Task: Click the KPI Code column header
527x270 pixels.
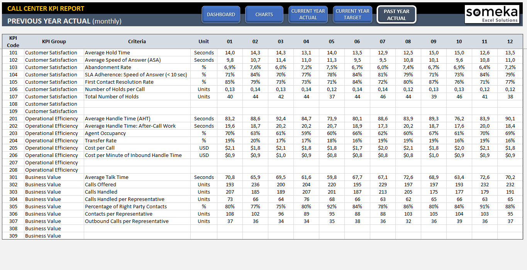Action: point(13,41)
